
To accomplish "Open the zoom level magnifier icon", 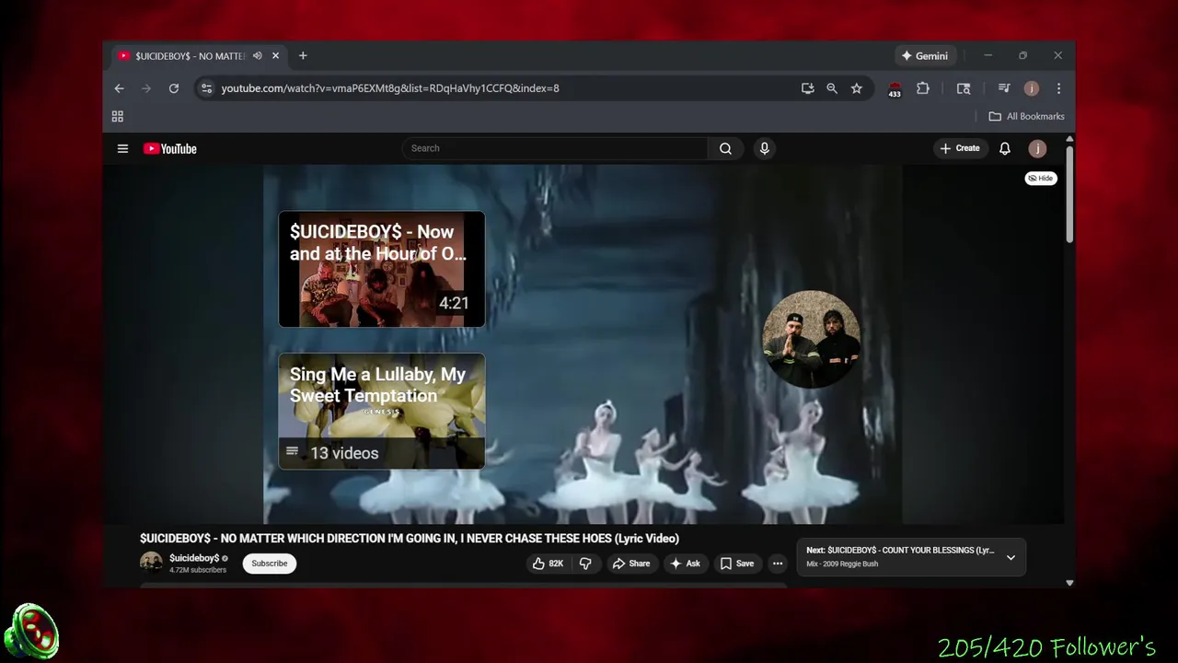I will (832, 88).
